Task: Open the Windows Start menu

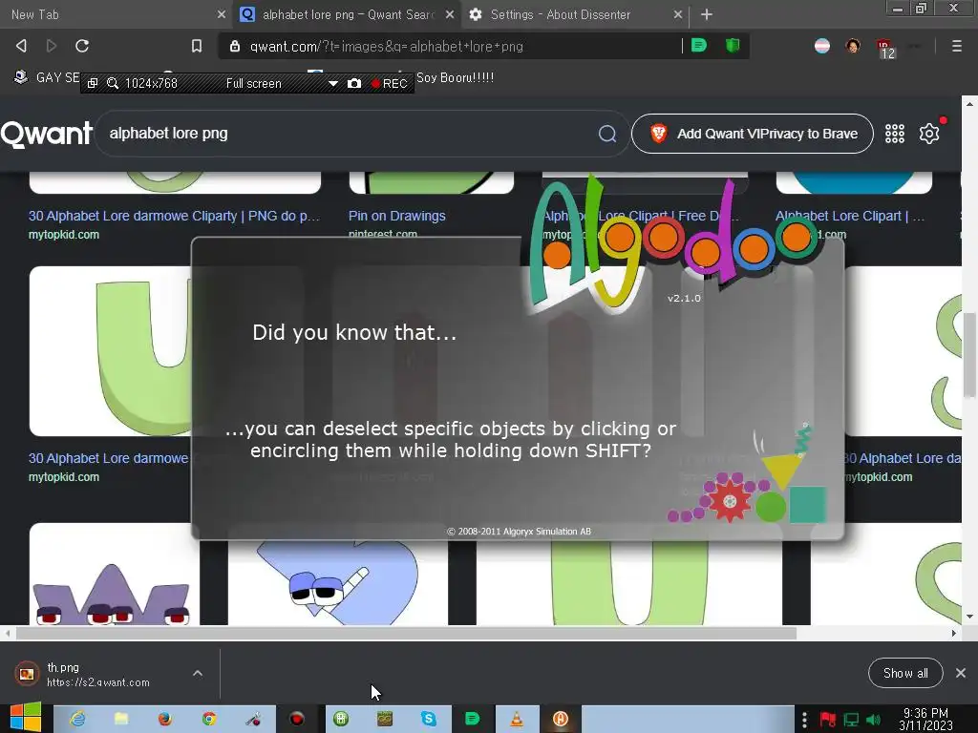Action: click(x=26, y=718)
